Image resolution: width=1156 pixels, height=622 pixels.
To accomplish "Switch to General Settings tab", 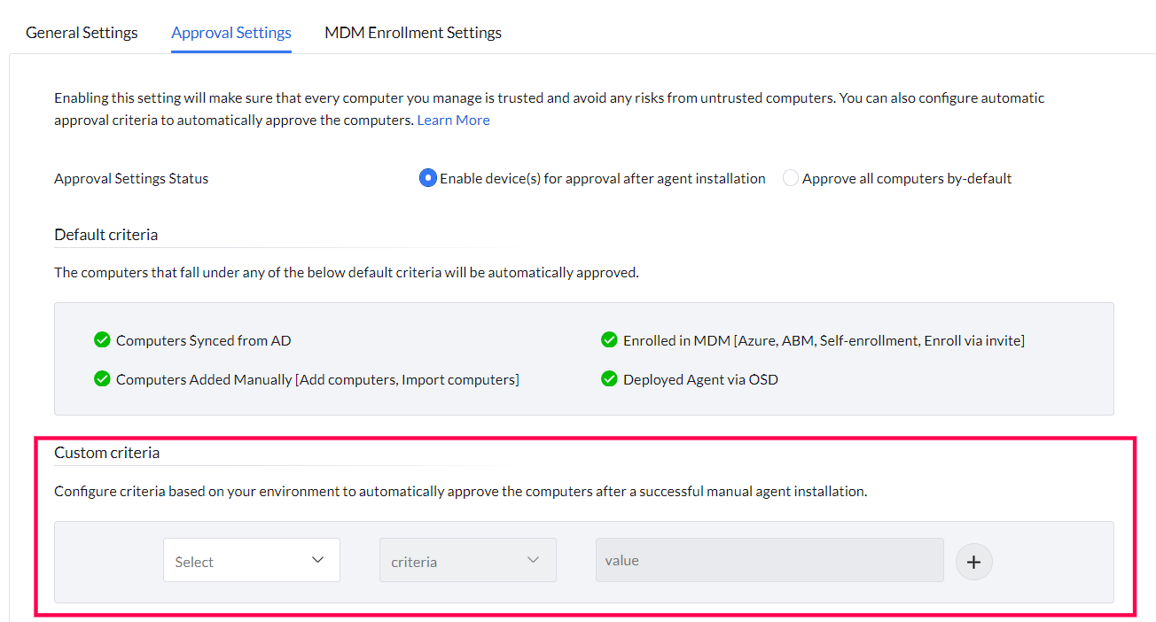I will tap(82, 33).
